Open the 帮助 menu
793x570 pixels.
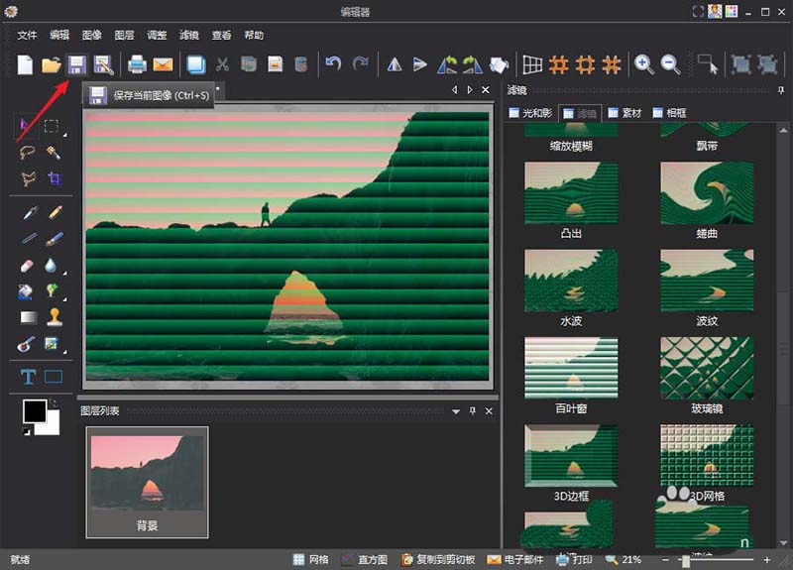pos(254,35)
